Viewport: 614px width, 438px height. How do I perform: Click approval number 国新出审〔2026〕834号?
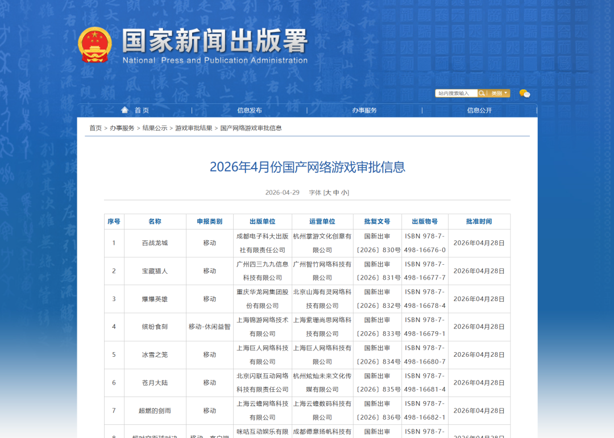(377, 354)
